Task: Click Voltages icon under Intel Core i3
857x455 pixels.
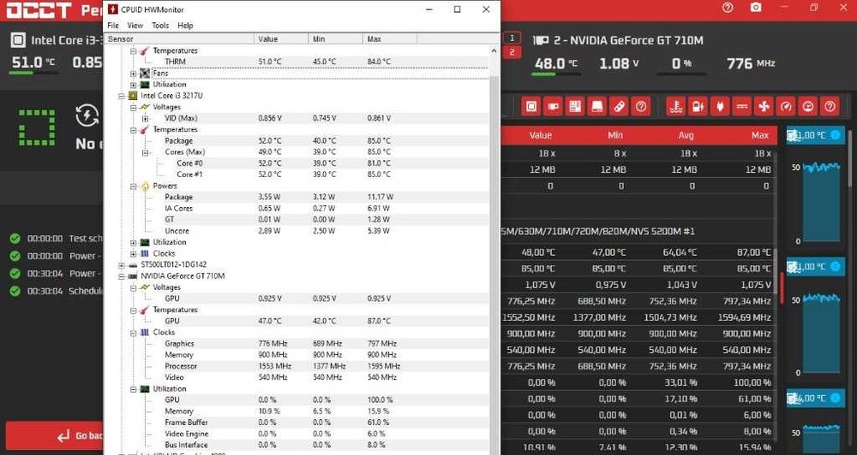Action: [x=145, y=107]
